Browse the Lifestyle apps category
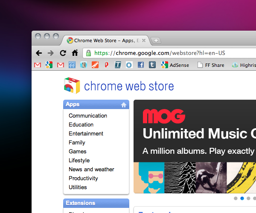The width and height of the screenshot is (256, 213). [x=79, y=161]
